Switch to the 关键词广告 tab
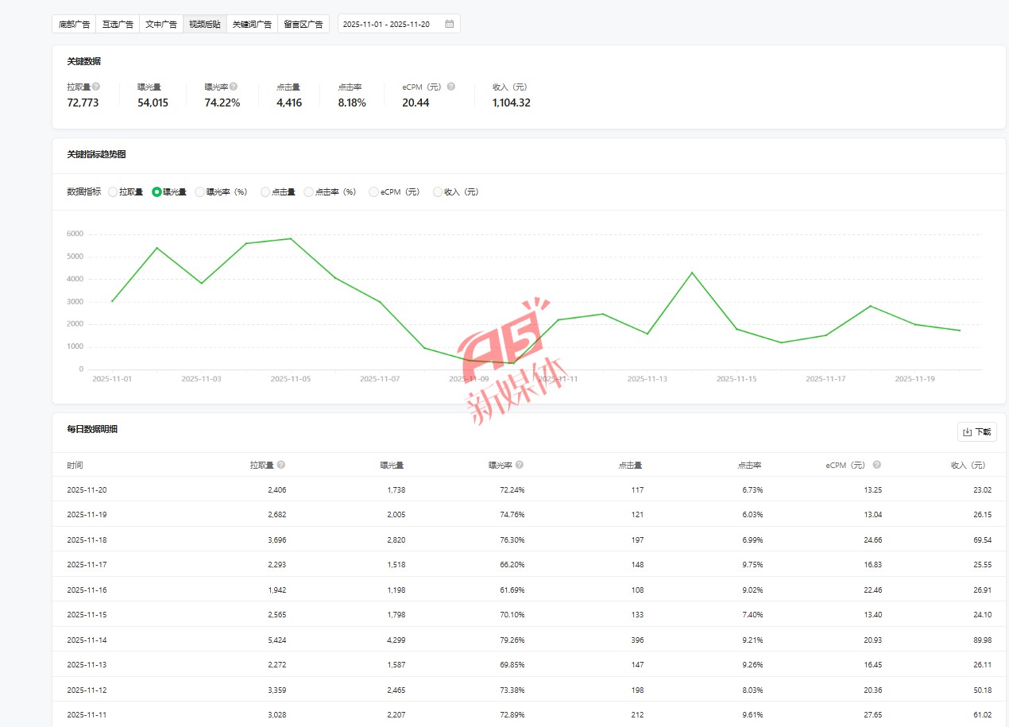Image resolution: width=1009 pixels, height=727 pixels. [x=252, y=24]
